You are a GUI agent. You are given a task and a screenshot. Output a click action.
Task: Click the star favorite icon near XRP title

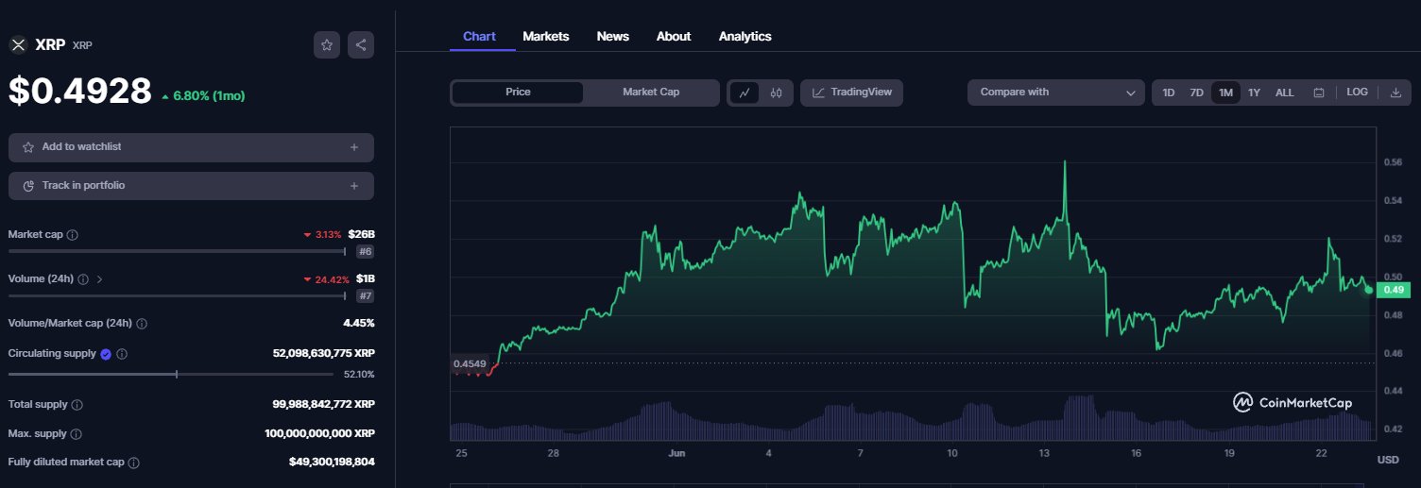coord(327,44)
